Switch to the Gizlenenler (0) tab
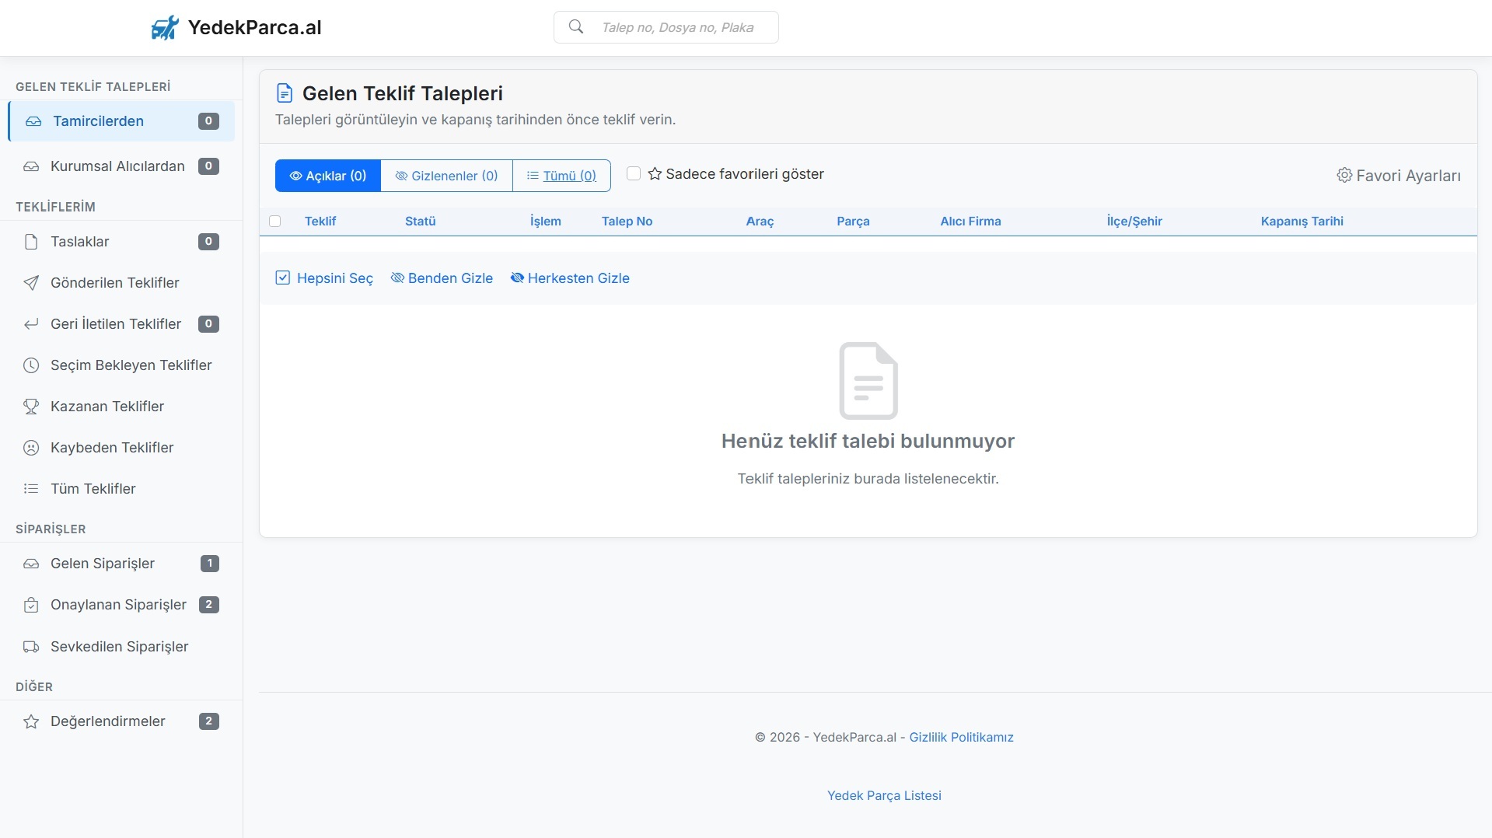 point(446,176)
